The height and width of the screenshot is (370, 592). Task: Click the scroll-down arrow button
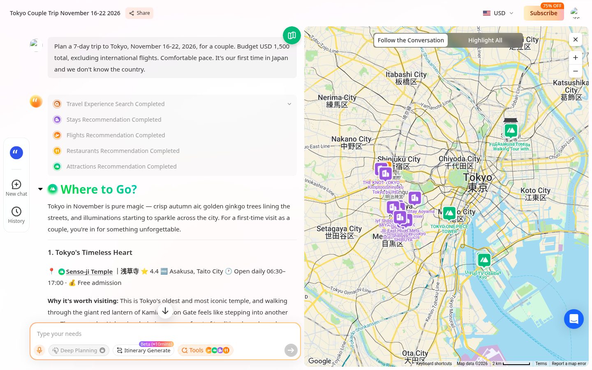coord(165,311)
